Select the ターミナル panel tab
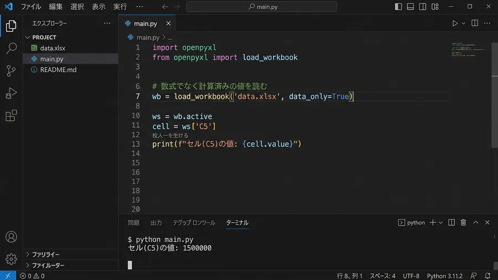498x280 pixels. [x=237, y=222]
